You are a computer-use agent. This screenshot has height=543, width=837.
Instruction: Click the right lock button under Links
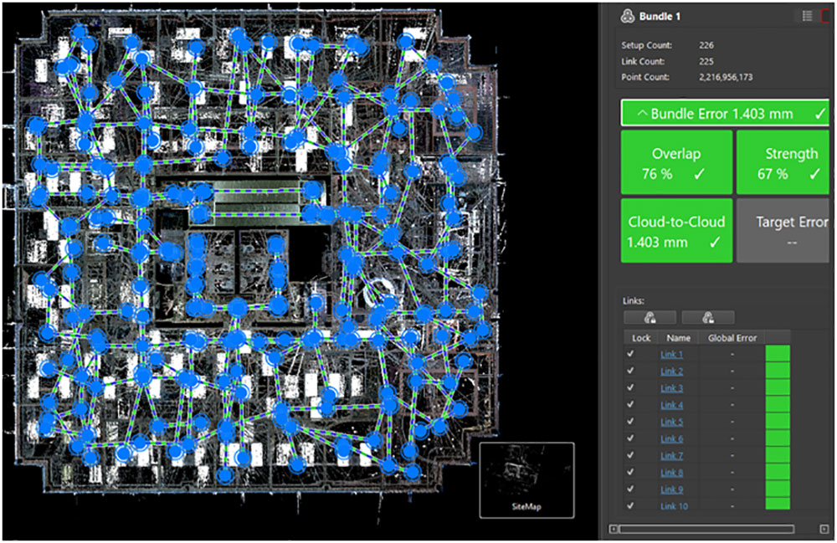tap(707, 317)
